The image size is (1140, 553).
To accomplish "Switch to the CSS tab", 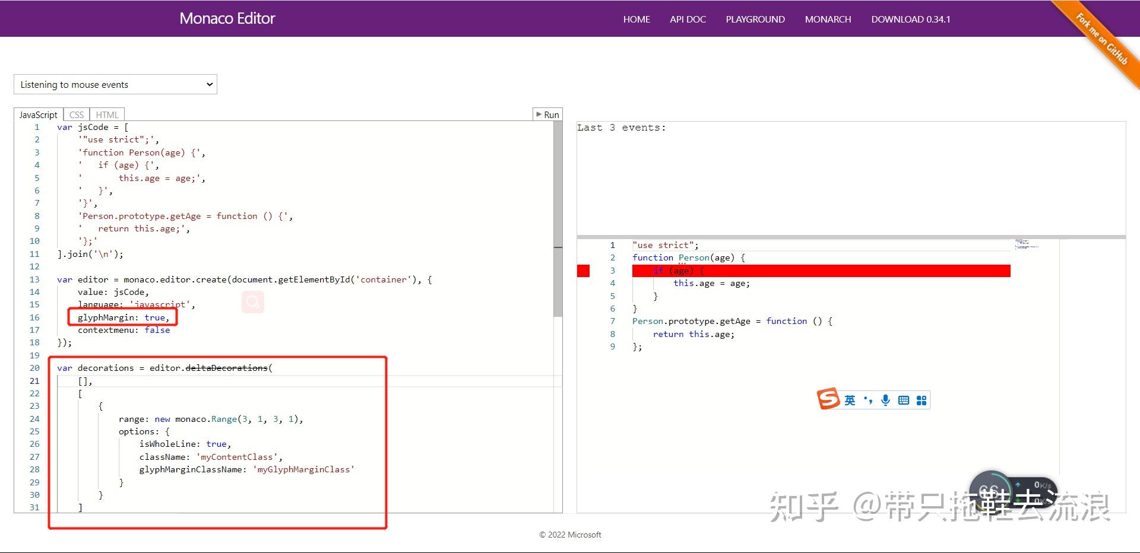I will (76, 114).
